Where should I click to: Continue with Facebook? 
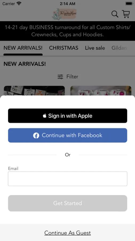point(68,135)
